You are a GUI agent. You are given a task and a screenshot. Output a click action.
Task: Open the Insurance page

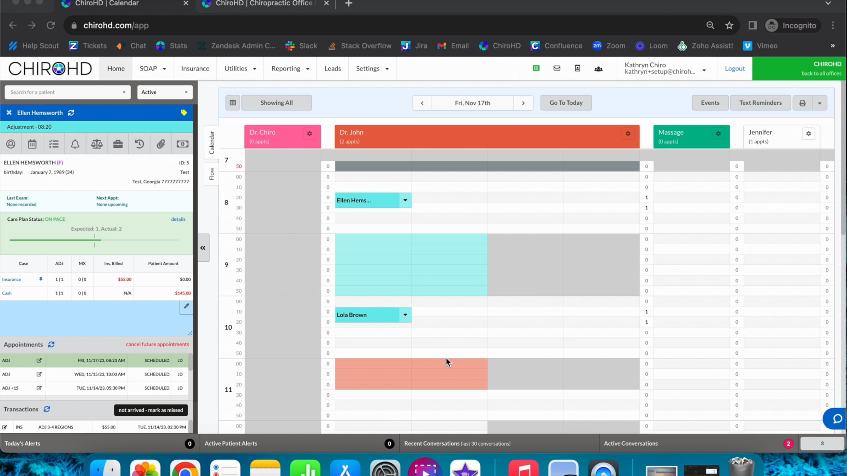[x=195, y=68]
